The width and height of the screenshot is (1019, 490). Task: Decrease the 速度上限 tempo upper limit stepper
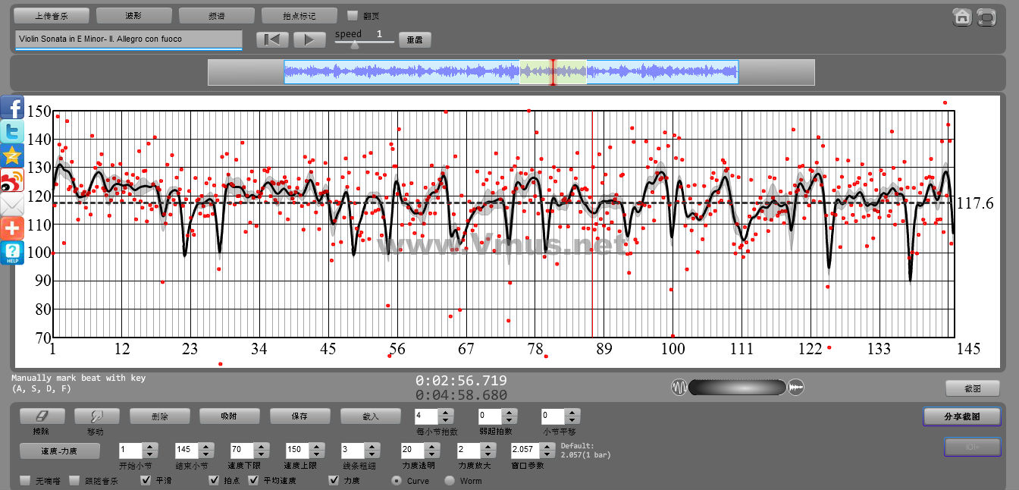[315, 454]
